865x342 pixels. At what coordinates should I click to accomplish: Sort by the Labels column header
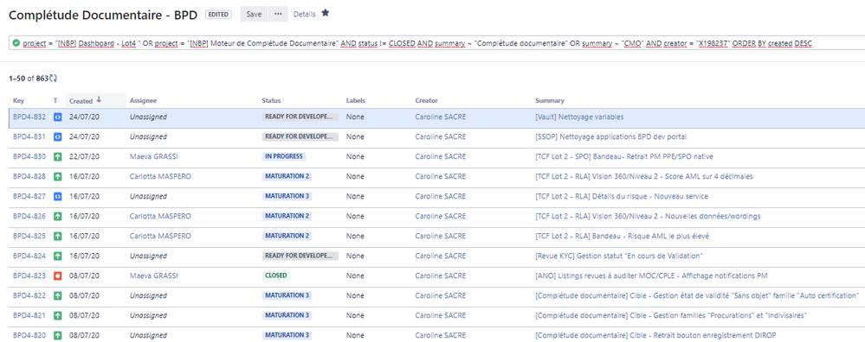(355, 101)
